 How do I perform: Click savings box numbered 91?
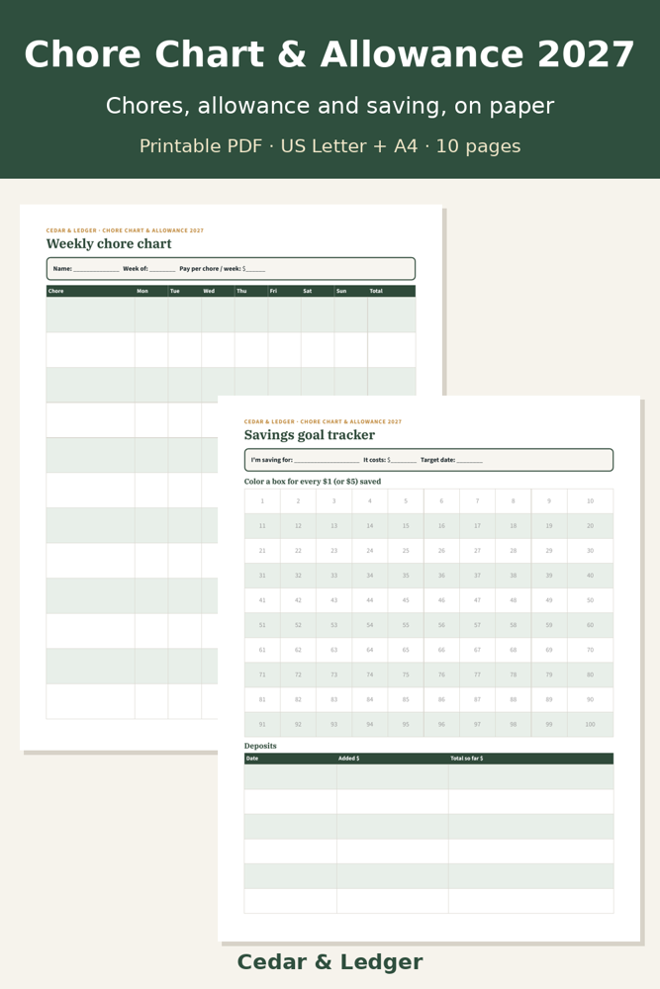coord(262,724)
